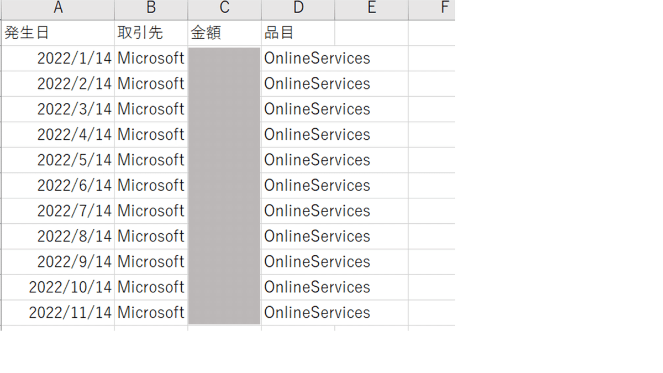The height and width of the screenshot is (373, 663).
Task: Click Microsoft in the 2022/10/14 row
Action: [151, 287]
